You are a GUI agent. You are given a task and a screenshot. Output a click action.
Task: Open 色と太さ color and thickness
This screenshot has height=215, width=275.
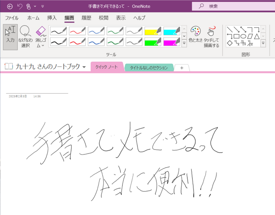(196, 35)
